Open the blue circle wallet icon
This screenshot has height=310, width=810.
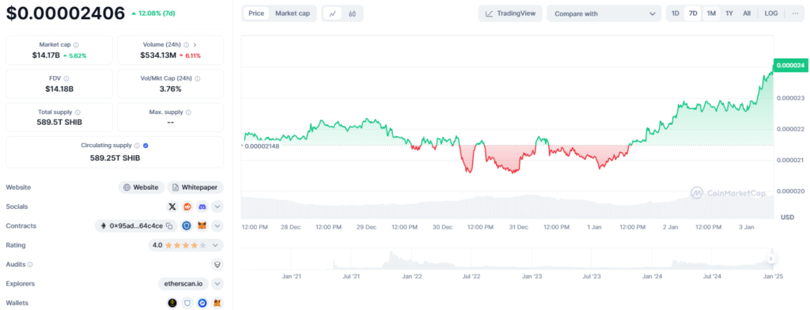(x=202, y=303)
